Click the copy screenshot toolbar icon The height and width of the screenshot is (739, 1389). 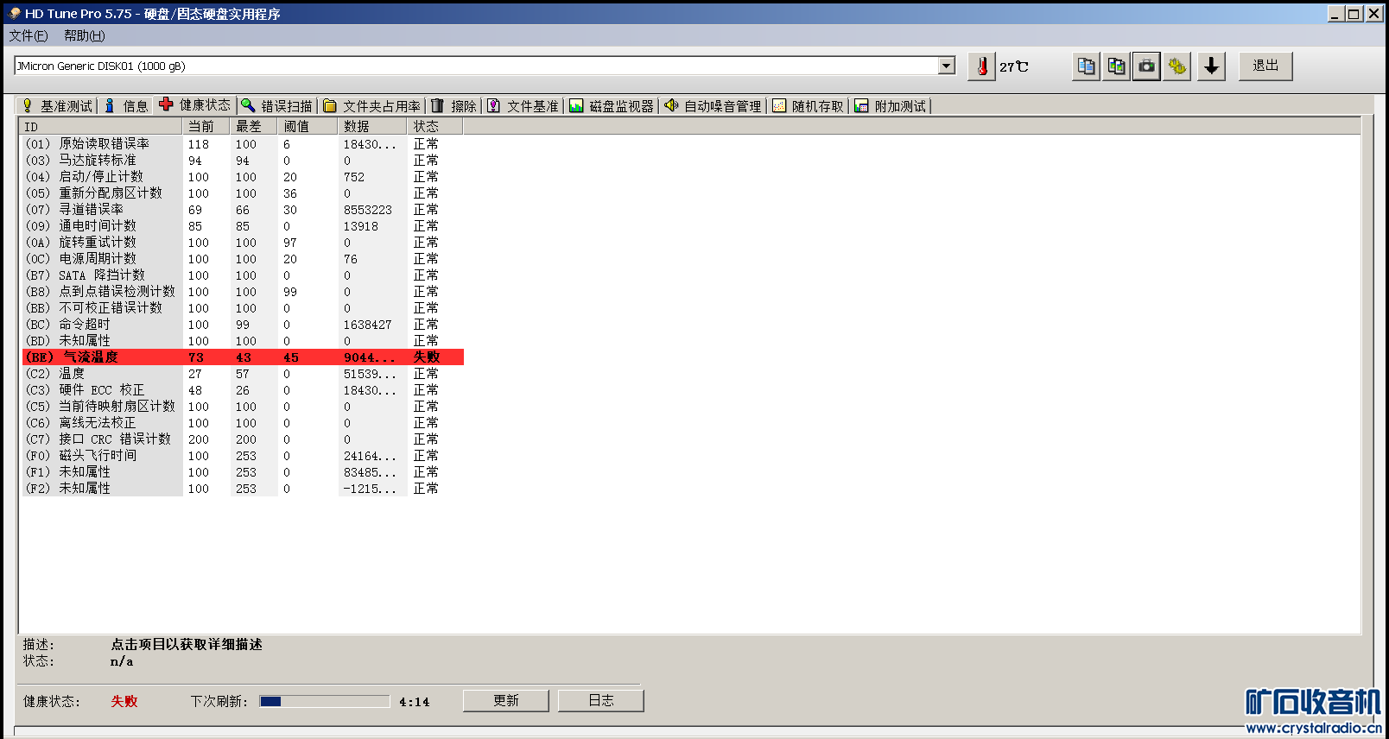[x=1117, y=66]
